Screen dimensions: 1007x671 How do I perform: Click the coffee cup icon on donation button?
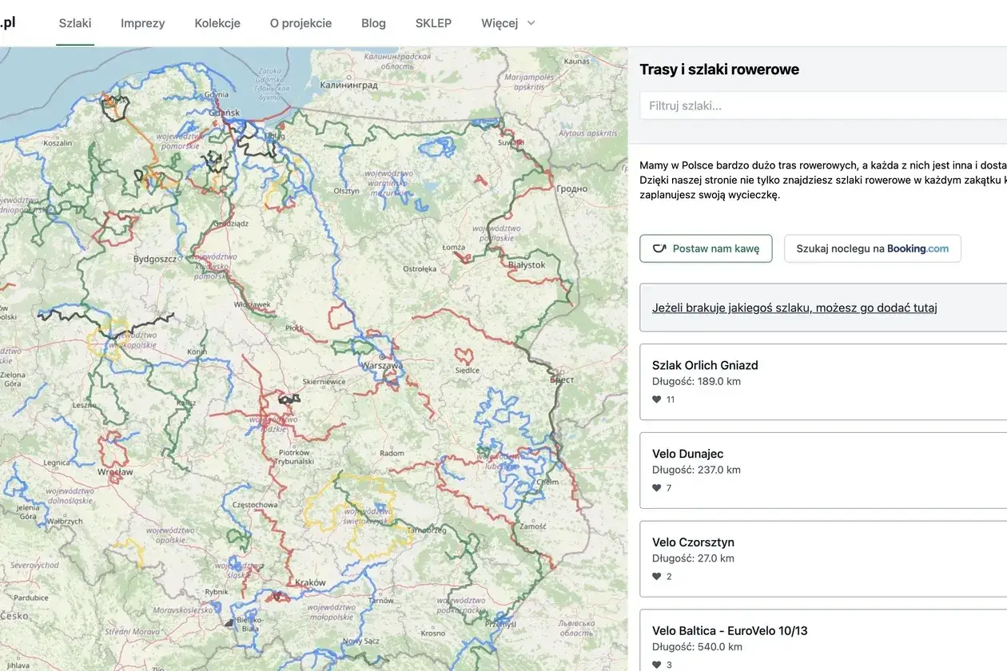click(x=659, y=248)
